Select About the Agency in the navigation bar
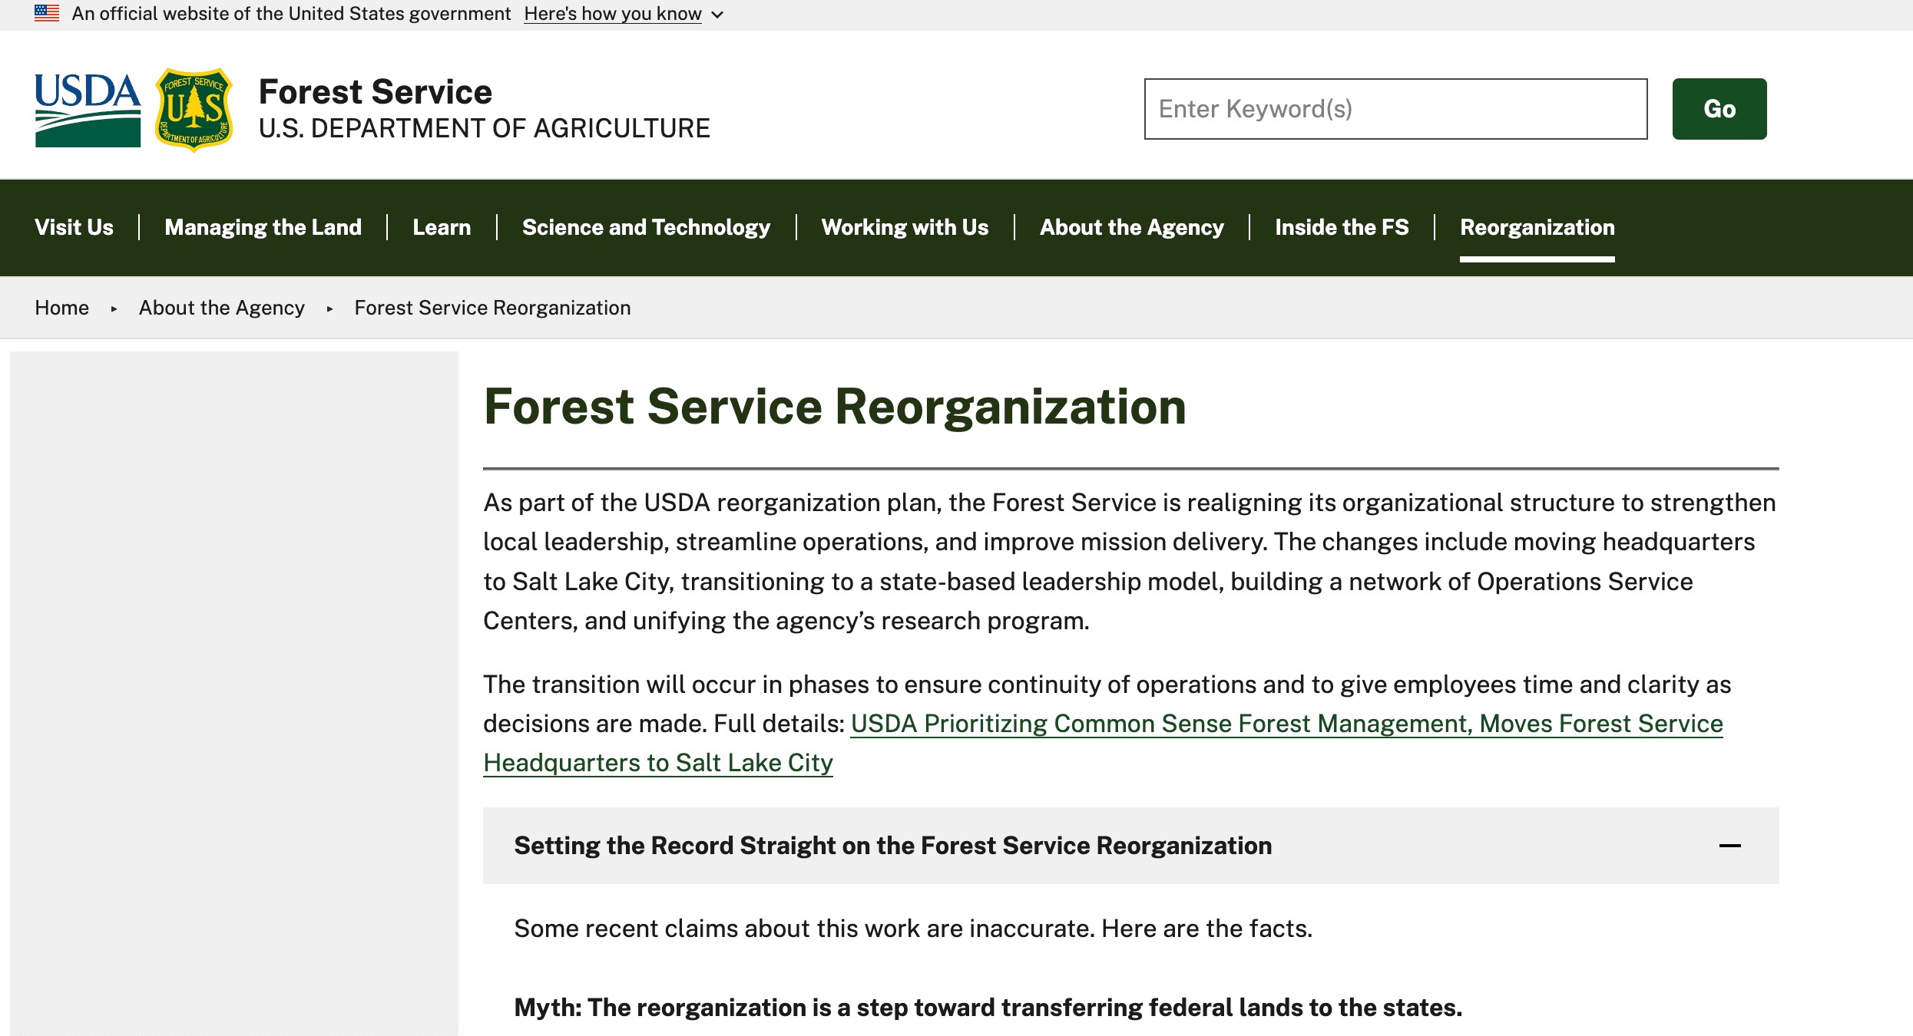Viewport: 1913px width, 1036px height. coord(1131,227)
